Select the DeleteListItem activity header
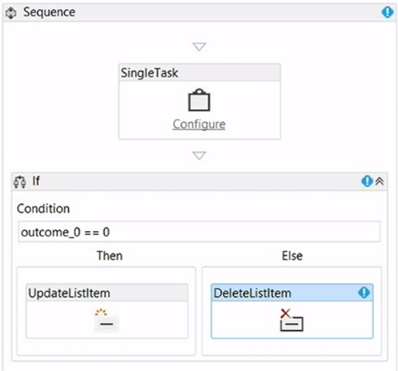Screen dimensions: 398x371 [292, 293]
